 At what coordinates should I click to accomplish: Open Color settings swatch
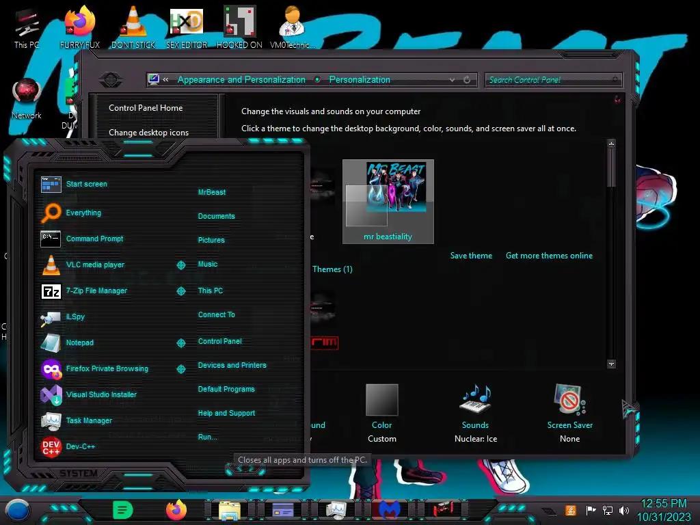coord(381,399)
